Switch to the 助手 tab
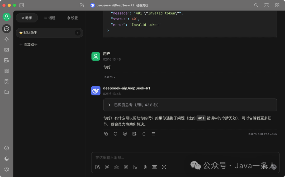 (27, 18)
